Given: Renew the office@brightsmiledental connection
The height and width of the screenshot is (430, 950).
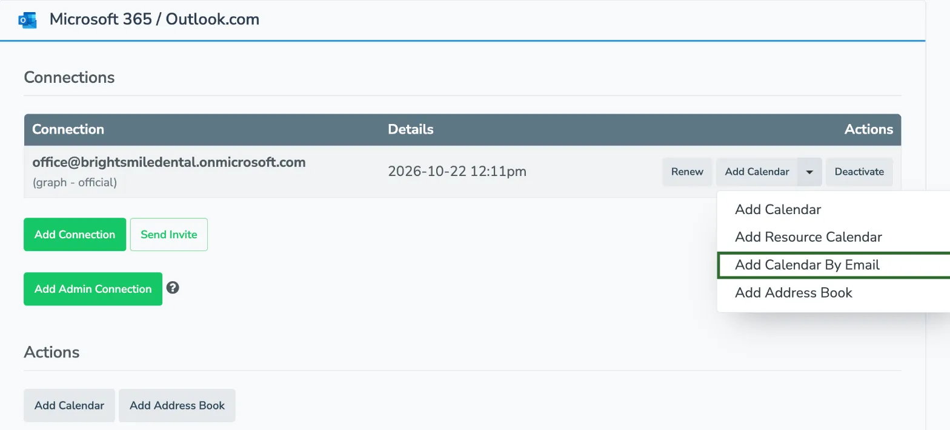Looking at the screenshot, I should coord(687,172).
